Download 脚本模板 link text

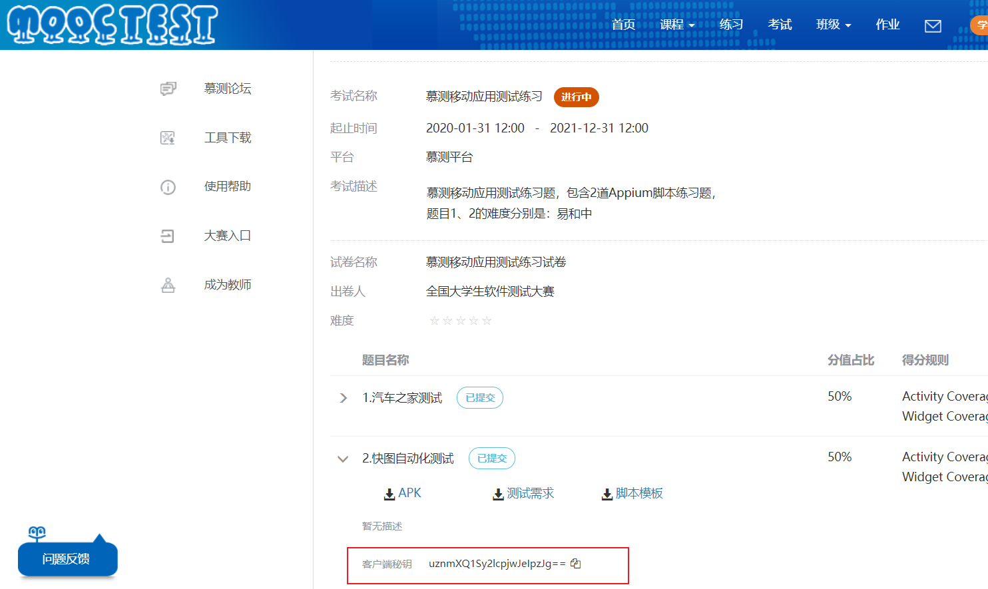click(639, 493)
